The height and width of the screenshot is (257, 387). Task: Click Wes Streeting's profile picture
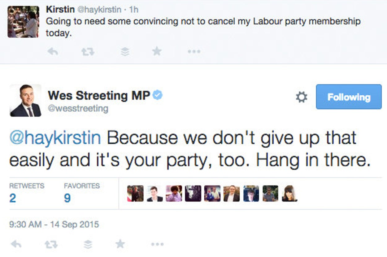25,100
